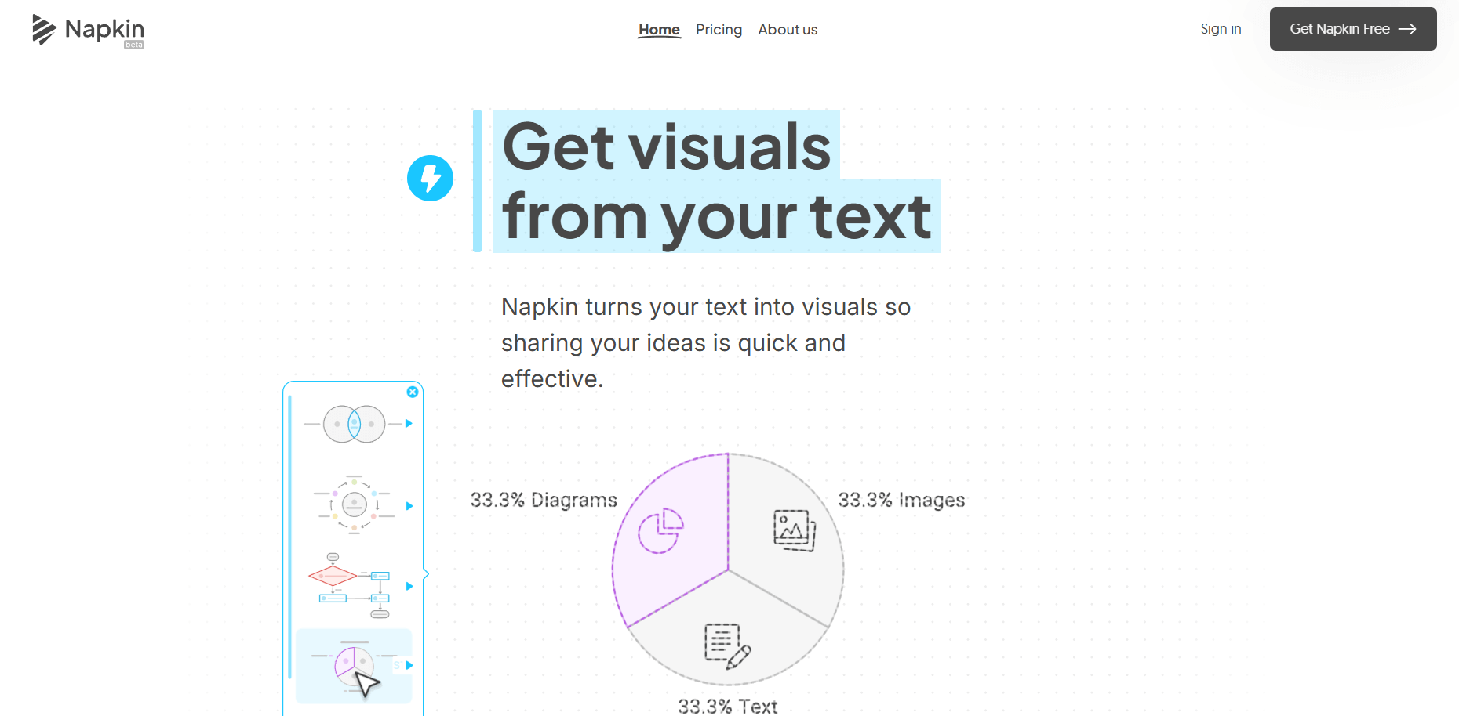Screen dimensions: 1459x716
Task: Go to About us page
Action: pos(788,30)
